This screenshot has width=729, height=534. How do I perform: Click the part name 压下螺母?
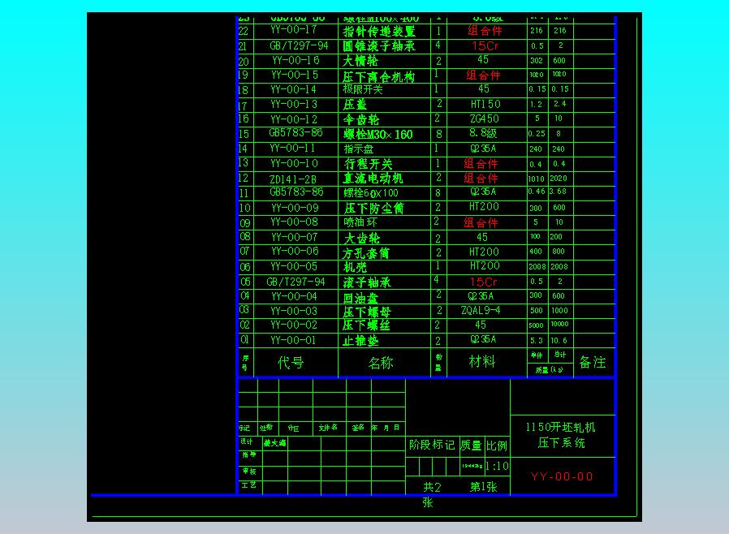pos(367,312)
